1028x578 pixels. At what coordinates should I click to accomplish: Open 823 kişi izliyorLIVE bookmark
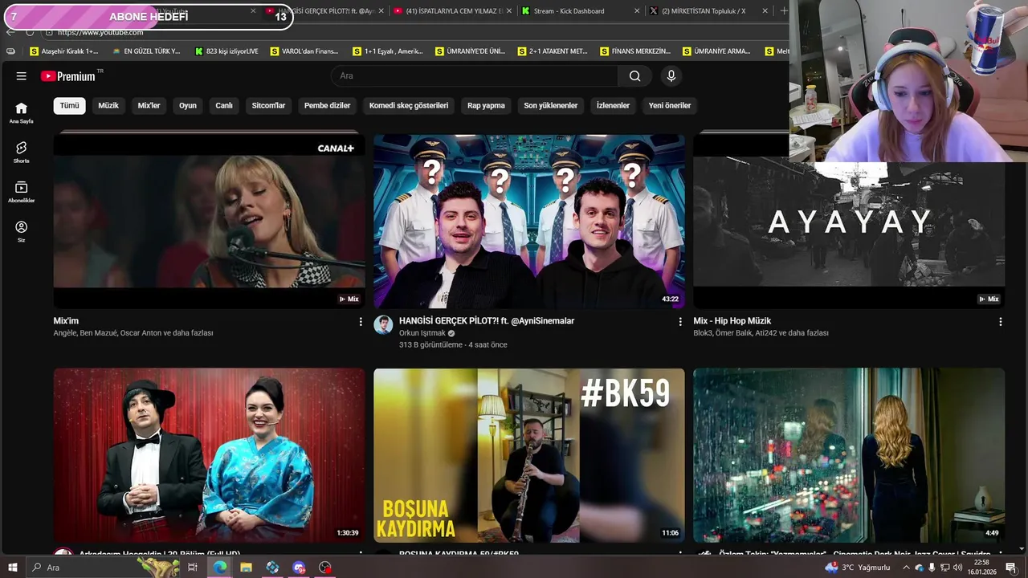click(x=227, y=51)
